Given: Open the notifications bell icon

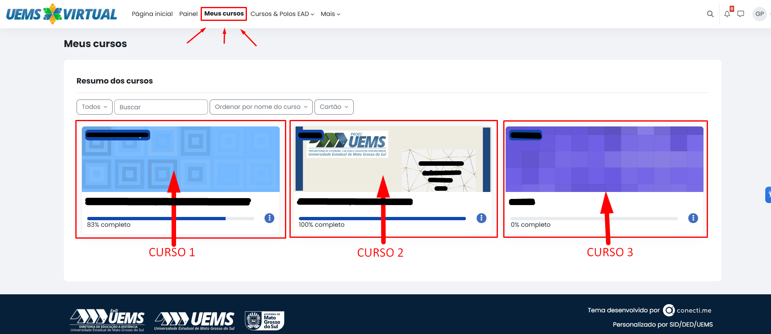Looking at the screenshot, I should [727, 14].
